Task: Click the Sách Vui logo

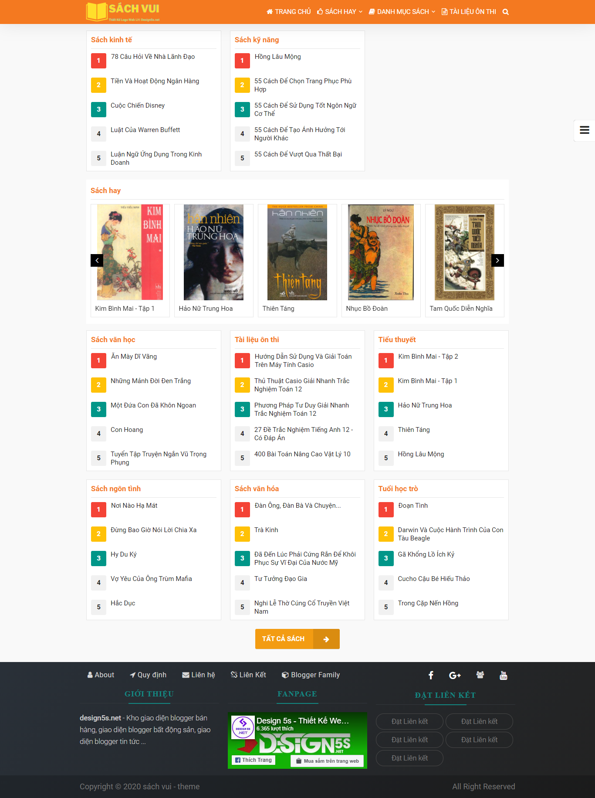Action: [123, 12]
